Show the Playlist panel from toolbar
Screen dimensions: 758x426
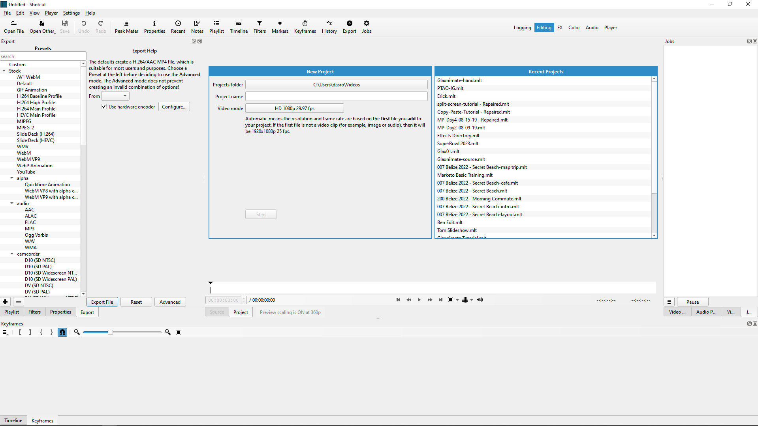216,27
